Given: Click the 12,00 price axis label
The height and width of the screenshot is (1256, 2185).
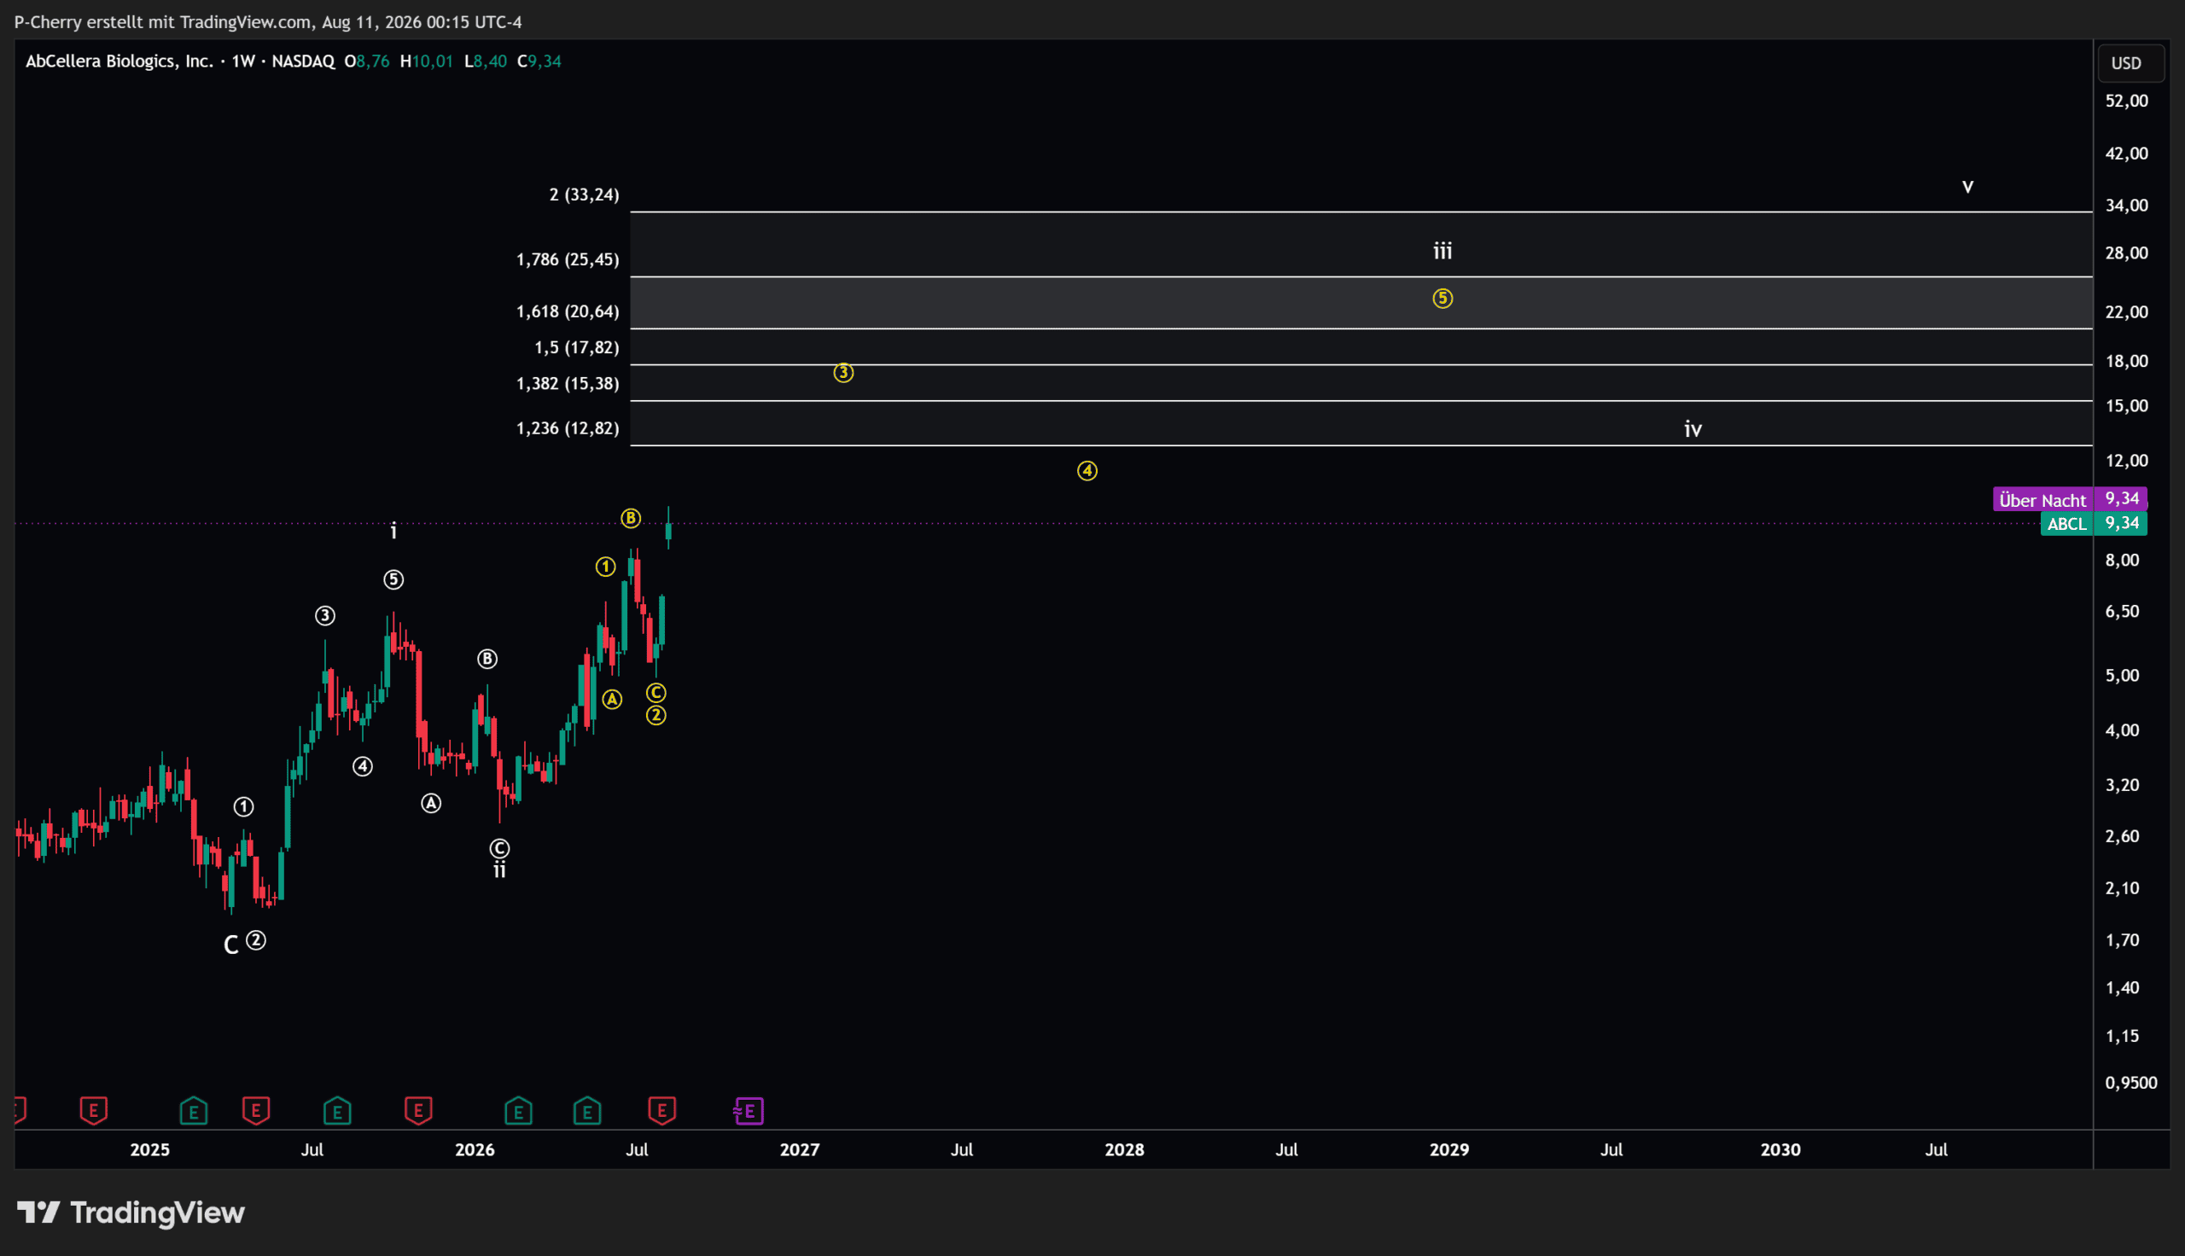Looking at the screenshot, I should tap(2126, 461).
